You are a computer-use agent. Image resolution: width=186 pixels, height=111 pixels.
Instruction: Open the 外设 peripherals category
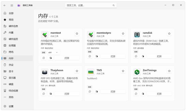(17, 65)
